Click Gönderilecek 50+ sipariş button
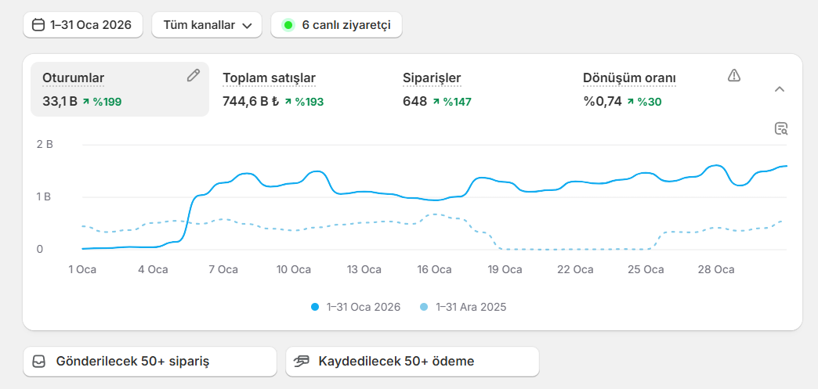Viewport: 818px width, 389px height. coord(150,362)
